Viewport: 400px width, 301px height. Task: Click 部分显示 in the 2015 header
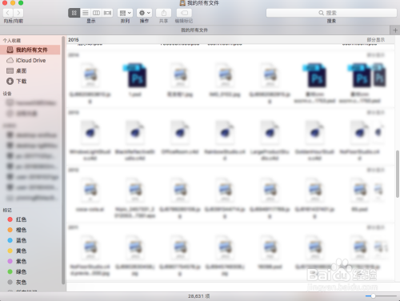tap(376, 40)
